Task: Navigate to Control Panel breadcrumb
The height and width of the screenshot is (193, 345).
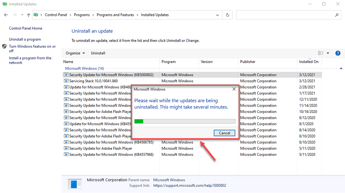Action: [56, 15]
